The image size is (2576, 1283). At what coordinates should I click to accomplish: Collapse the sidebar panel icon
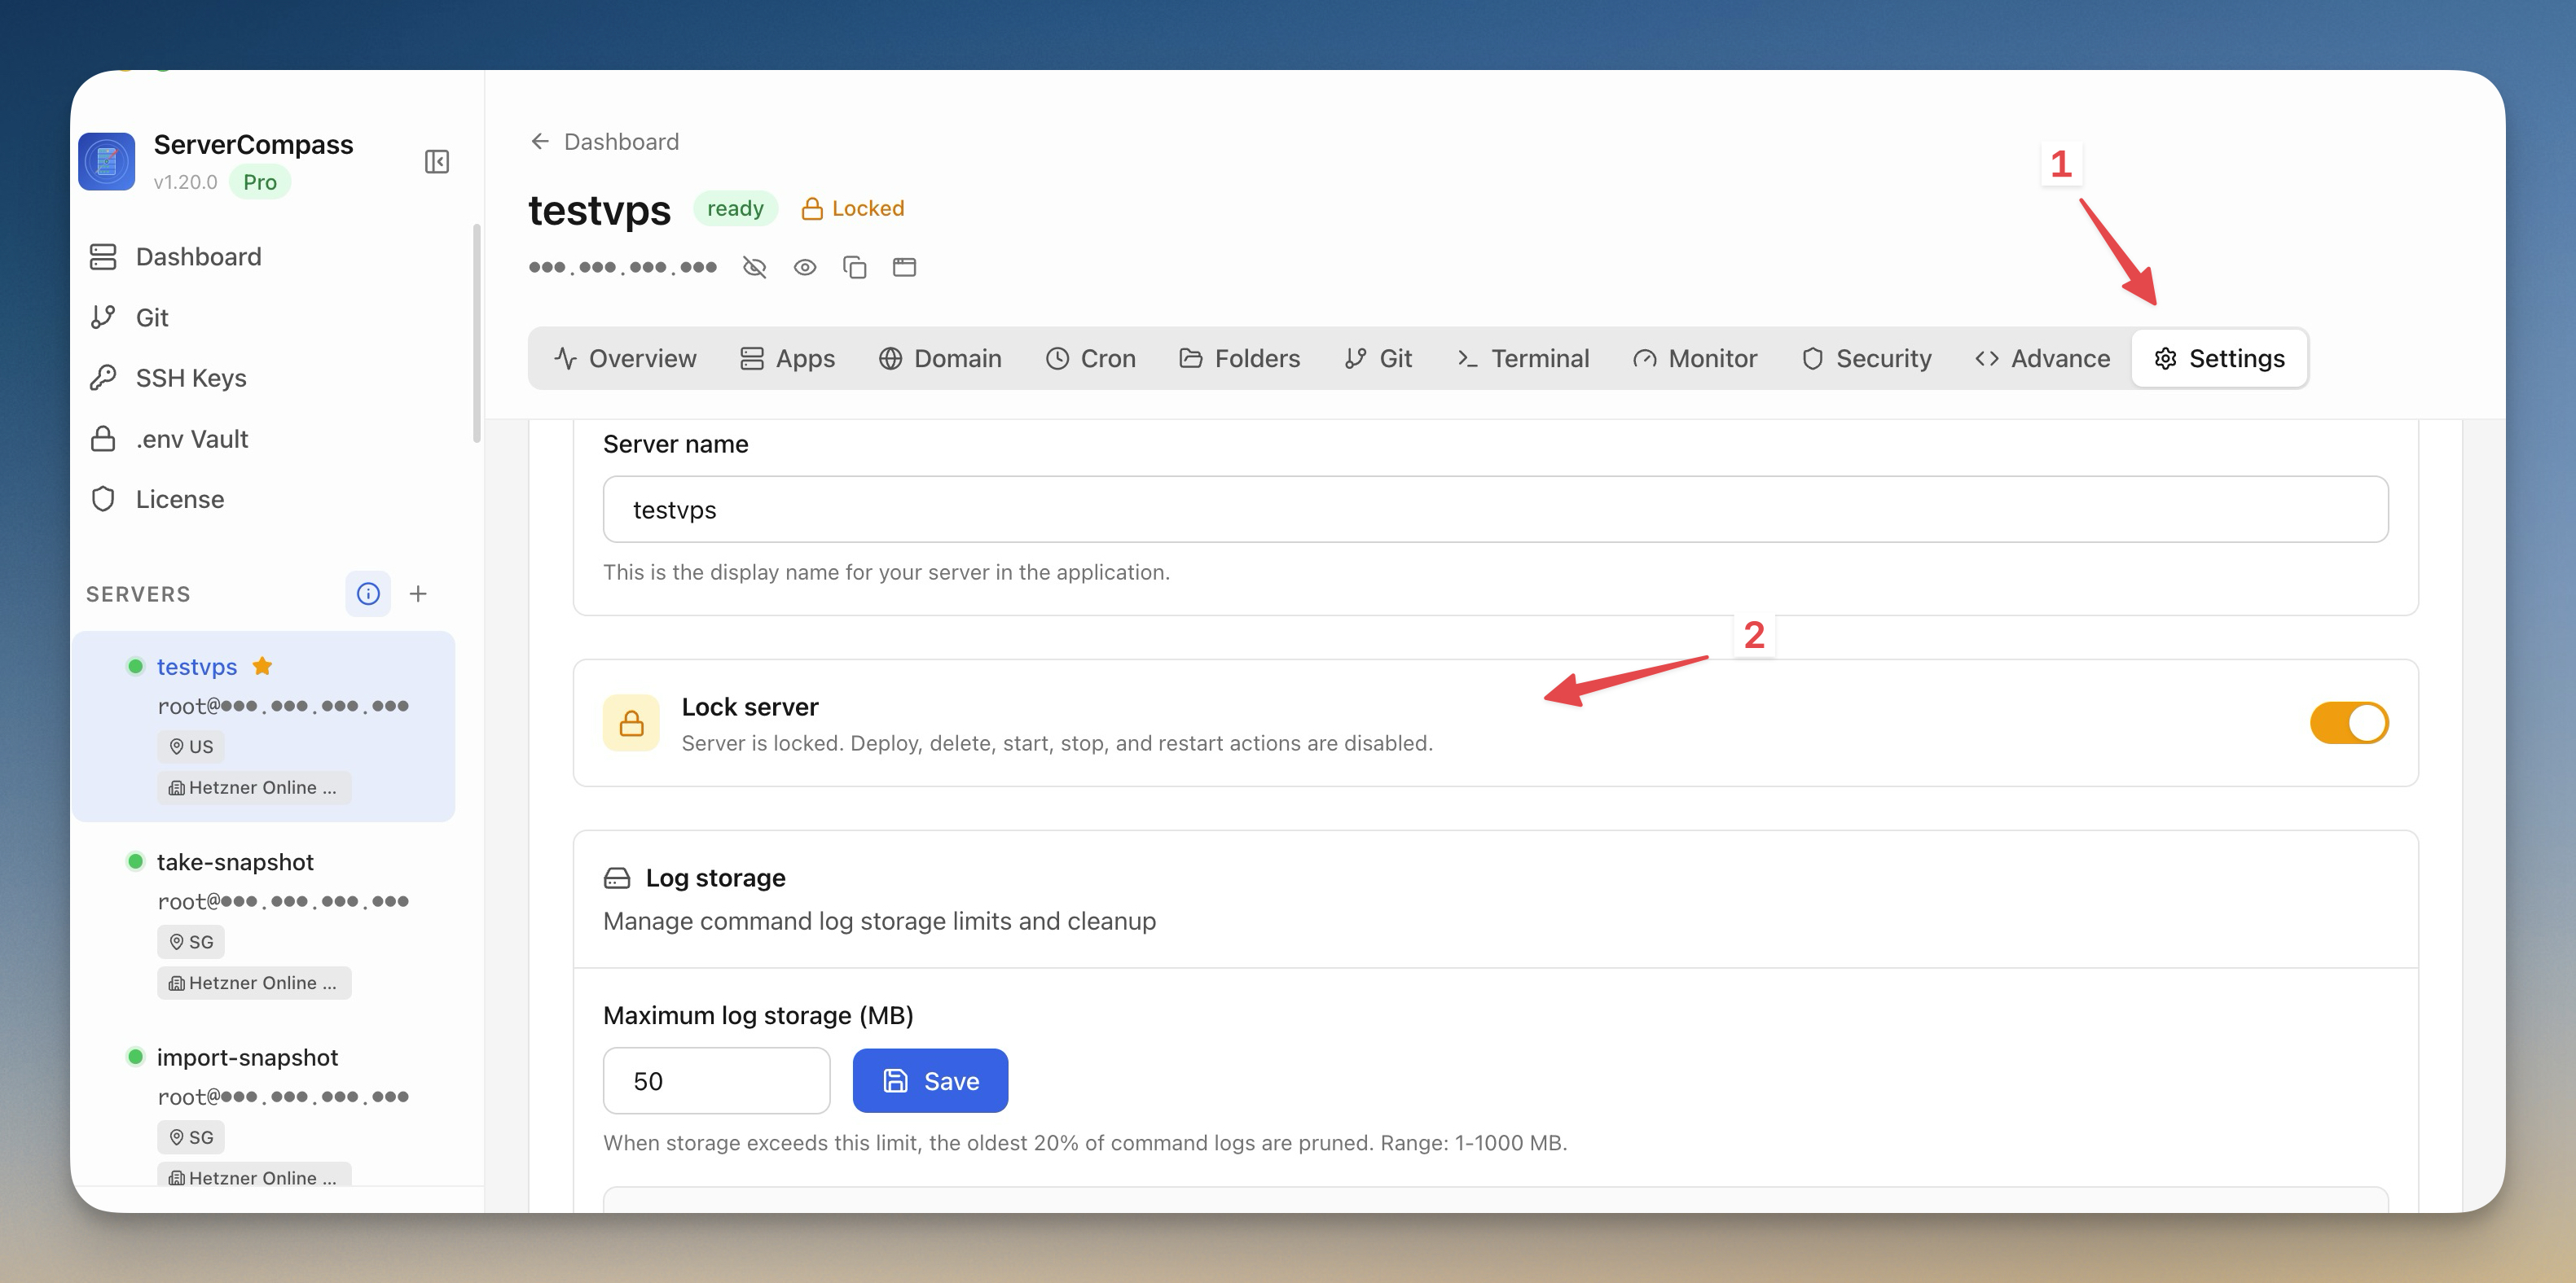pos(437,162)
